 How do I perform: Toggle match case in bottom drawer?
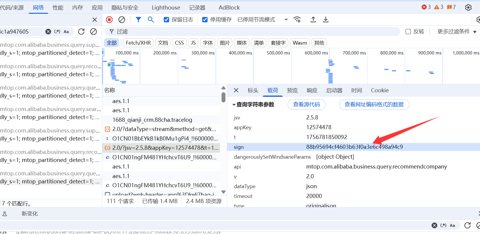(452, 225)
